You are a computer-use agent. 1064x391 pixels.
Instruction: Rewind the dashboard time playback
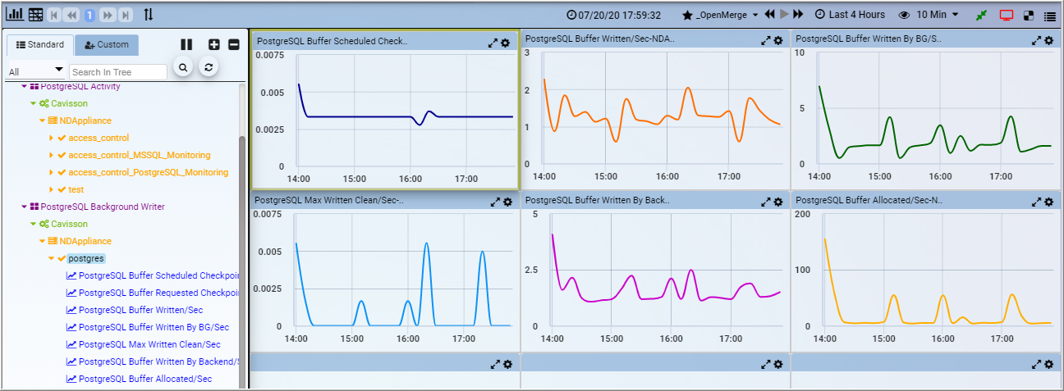pyautogui.click(x=769, y=15)
